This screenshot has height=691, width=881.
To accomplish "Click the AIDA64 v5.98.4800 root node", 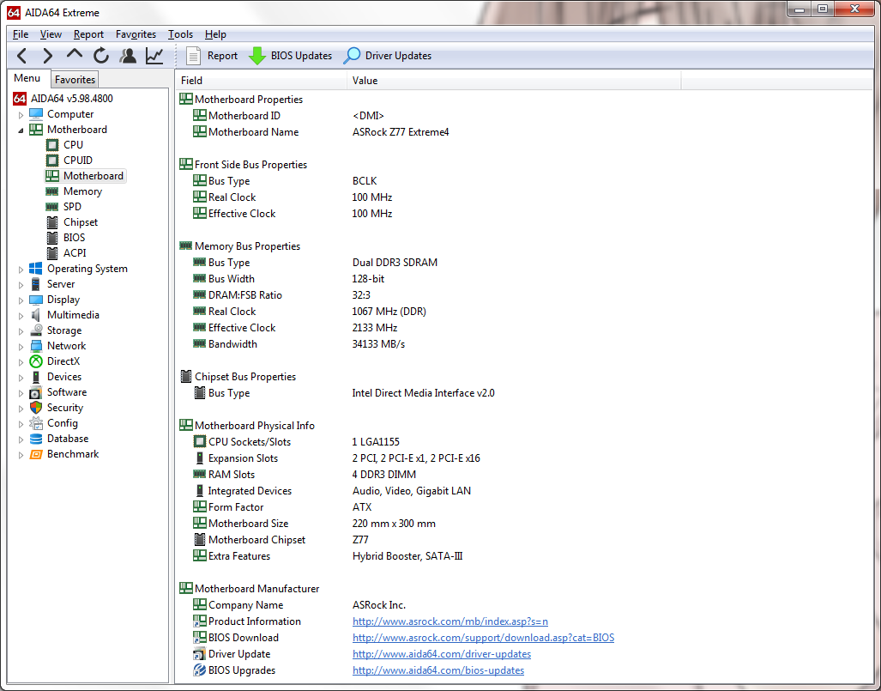I will pos(71,99).
